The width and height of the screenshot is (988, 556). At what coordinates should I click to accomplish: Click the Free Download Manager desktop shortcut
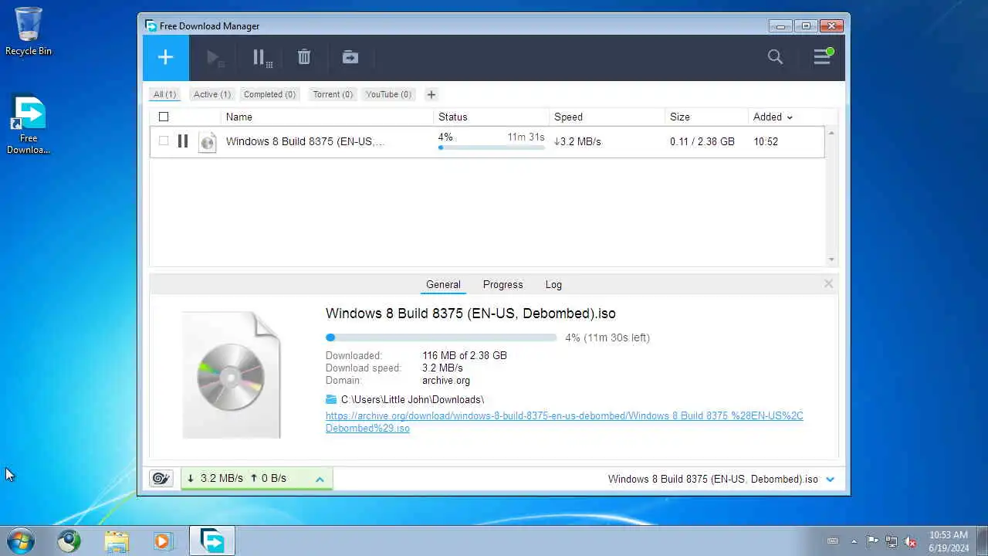(x=29, y=125)
